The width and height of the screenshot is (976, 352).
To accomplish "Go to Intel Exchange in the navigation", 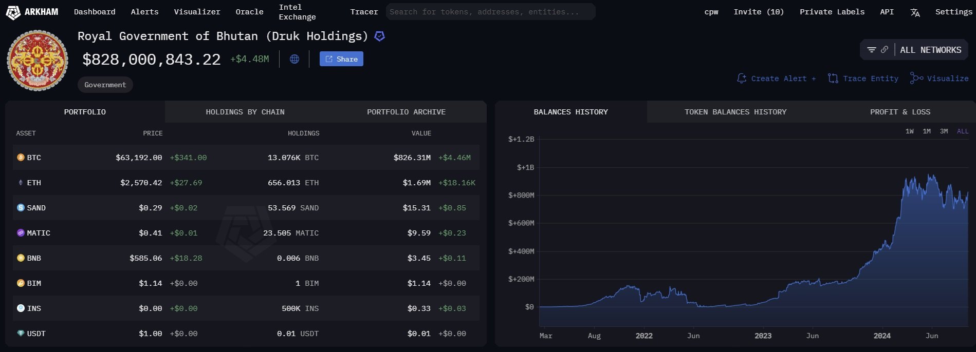I will [x=297, y=12].
